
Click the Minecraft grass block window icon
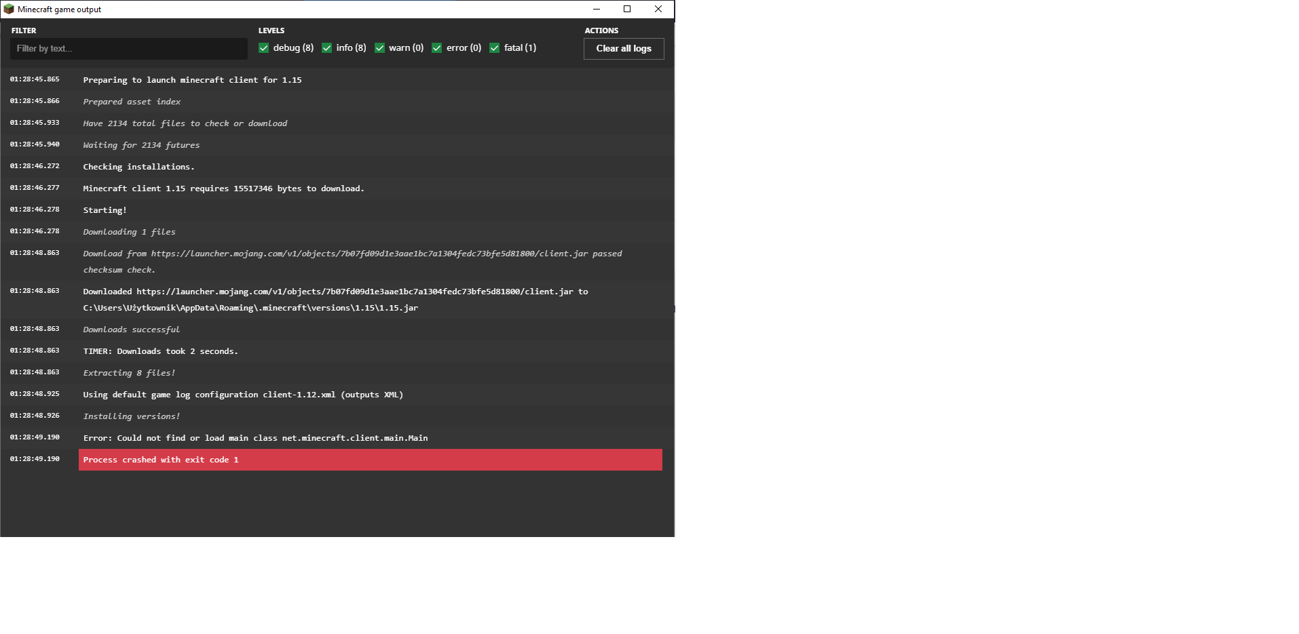(9, 9)
